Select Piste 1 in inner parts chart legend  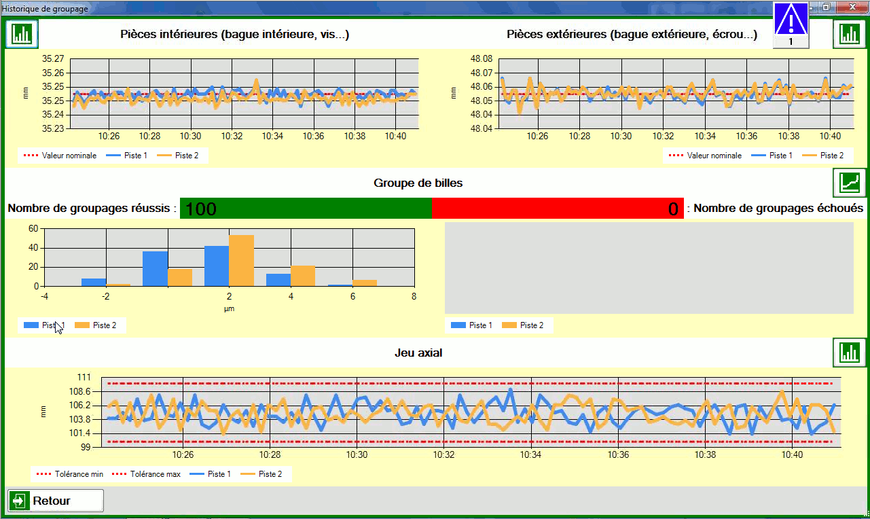pos(135,156)
